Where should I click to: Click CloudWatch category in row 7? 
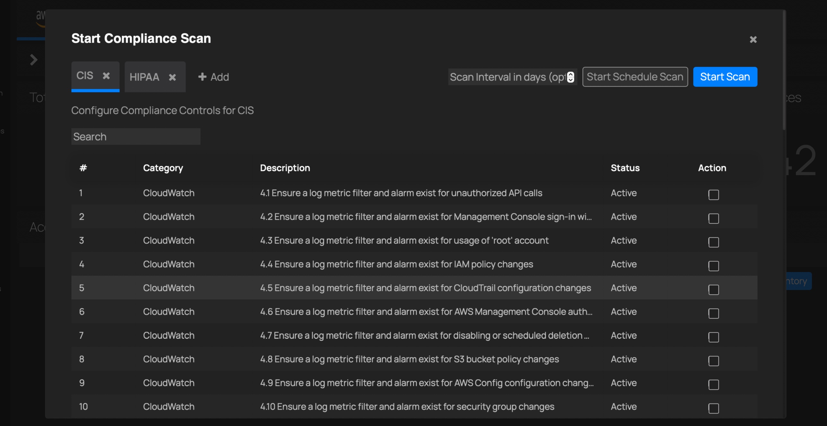click(x=169, y=335)
